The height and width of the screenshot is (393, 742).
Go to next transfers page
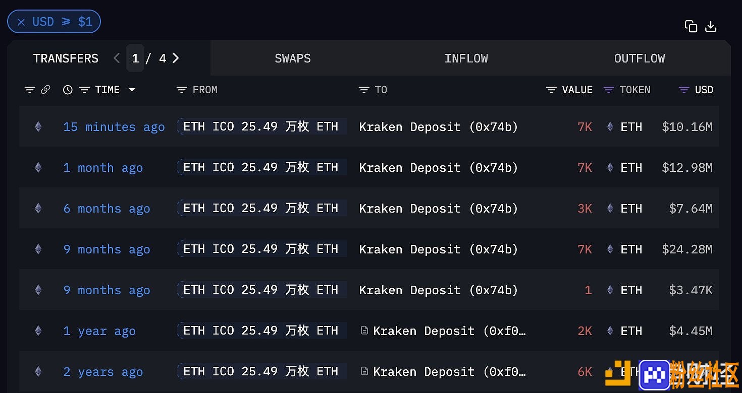[x=176, y=58]
